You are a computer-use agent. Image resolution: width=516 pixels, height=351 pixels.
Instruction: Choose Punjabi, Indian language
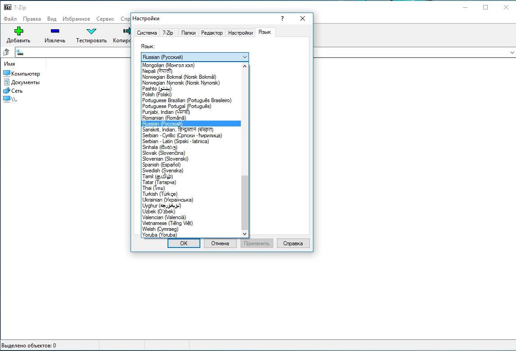[191, 112]
